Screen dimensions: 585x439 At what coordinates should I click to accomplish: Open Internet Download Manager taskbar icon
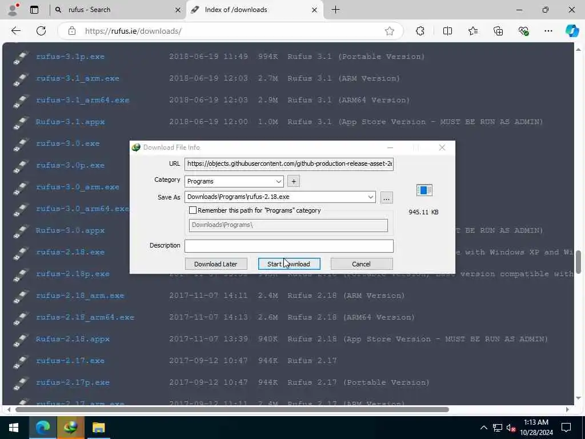70,428
